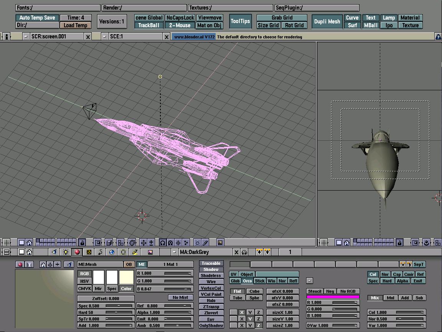Image resolution: width=442 pixels, height=332 pixels.
Task: Select HSV color model
Action: [x=84, y=281]
